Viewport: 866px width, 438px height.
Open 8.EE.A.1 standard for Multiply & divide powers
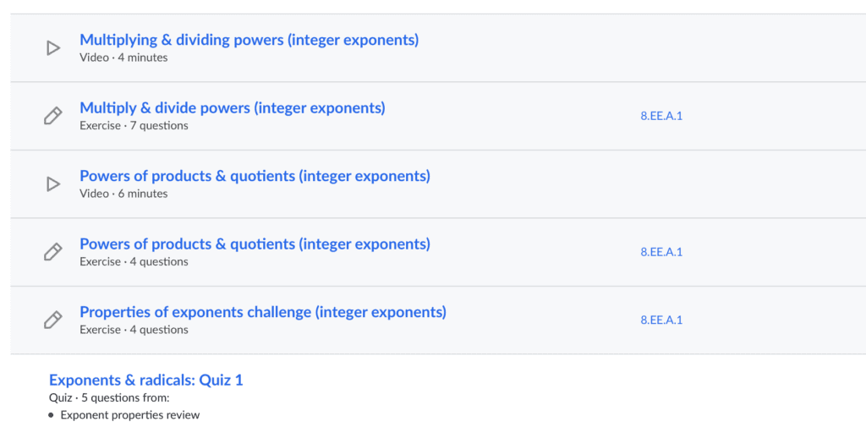(x=661, y=116)
